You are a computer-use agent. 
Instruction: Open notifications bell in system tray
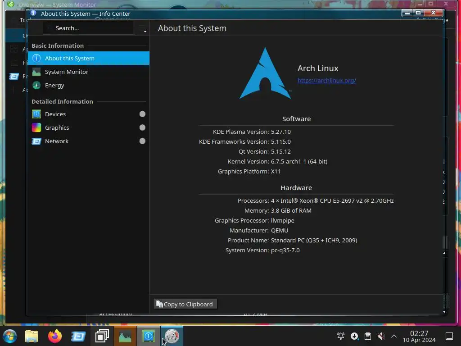pyautogui.click(x=341, y=336)
